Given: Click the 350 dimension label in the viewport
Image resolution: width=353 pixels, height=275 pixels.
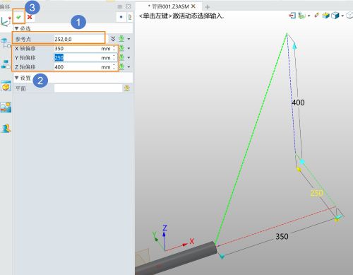Looking at the screenshot, I should 282,236.
